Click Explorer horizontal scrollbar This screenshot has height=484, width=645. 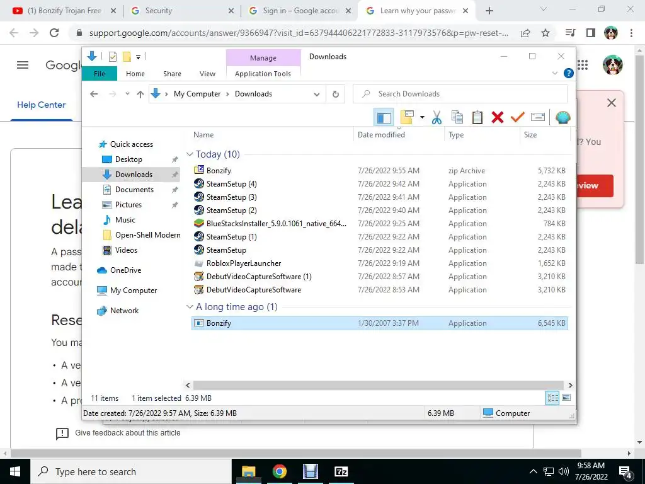[379, 385]
